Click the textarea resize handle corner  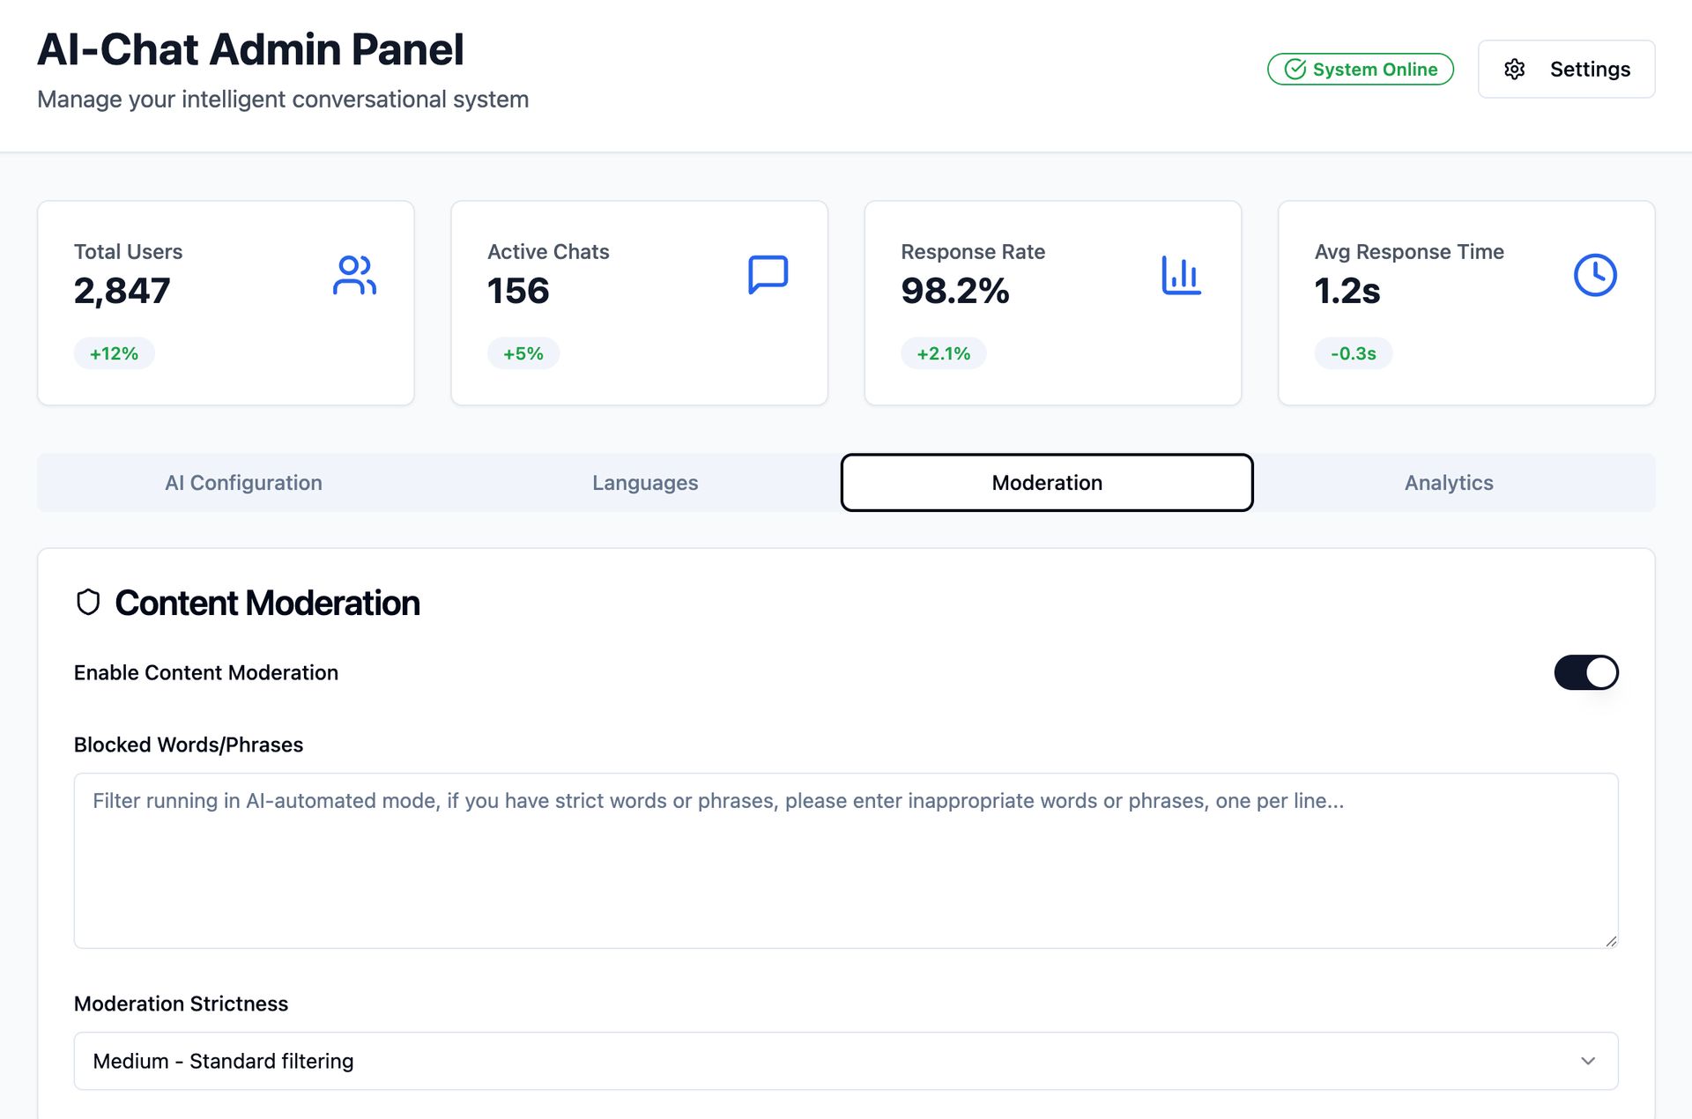click(x=1611, y=941)
